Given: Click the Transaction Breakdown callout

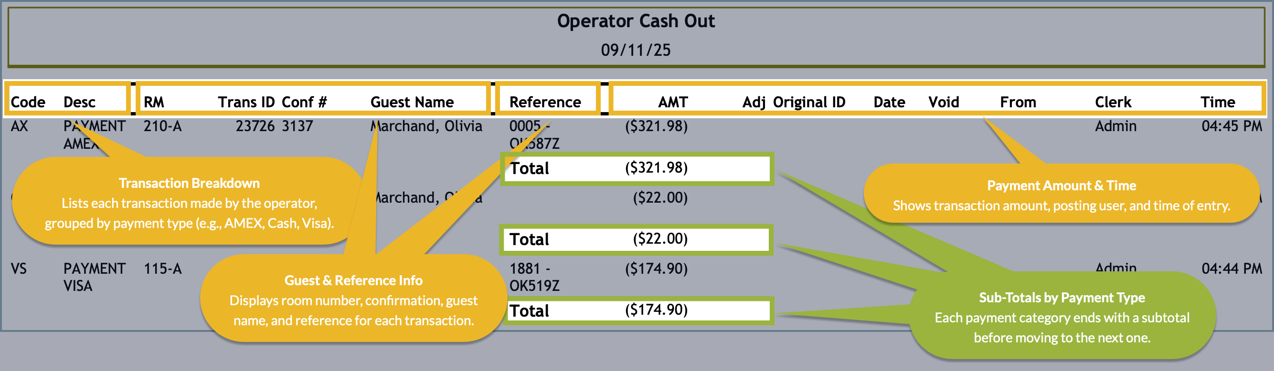Looking at the screenshot, I should pyautogui.click(x=189, y=203).
